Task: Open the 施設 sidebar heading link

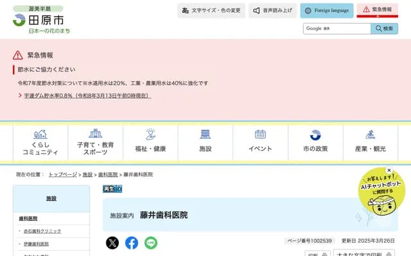Action: [51, 198]
